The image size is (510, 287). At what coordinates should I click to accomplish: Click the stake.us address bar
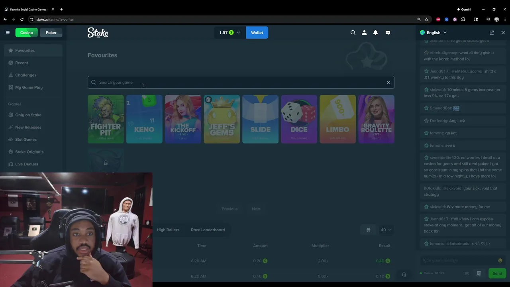[223, 19]
